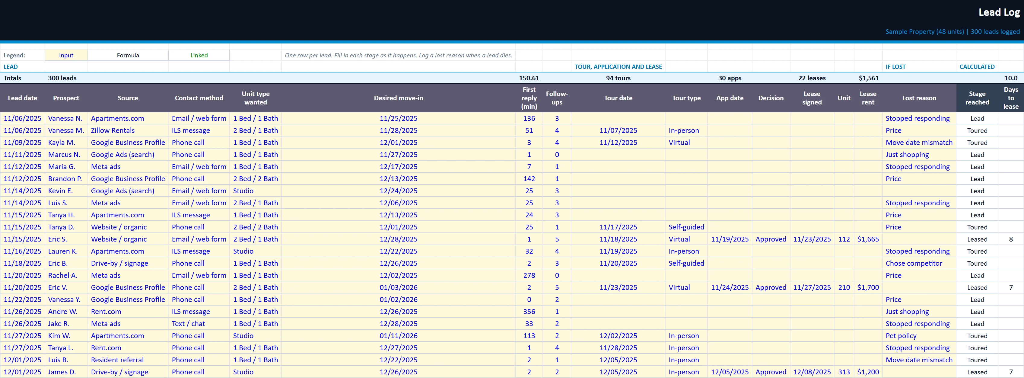Click the Stage reached column header
The height and width of the screenshot is (378, 1024).
click(x=978, y=98)
